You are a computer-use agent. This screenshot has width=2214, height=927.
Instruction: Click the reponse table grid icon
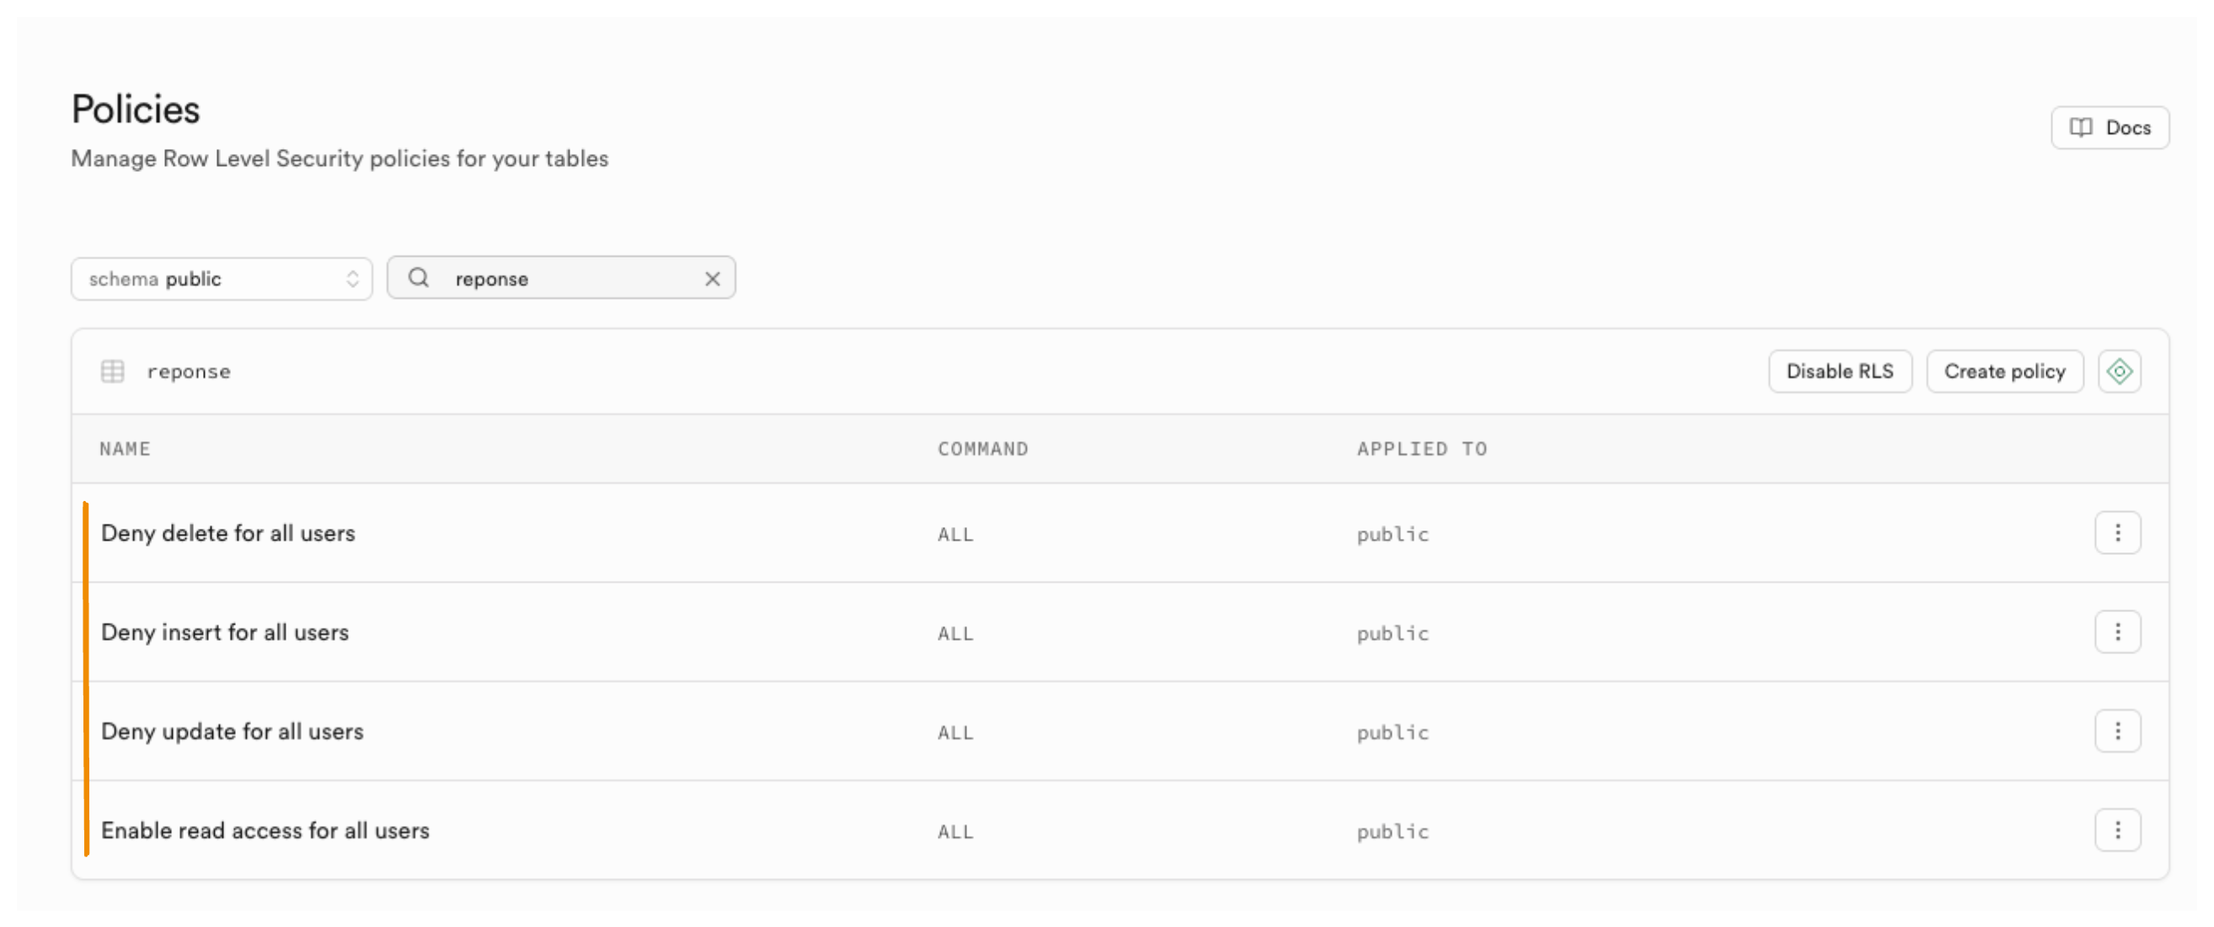point(113,371)
